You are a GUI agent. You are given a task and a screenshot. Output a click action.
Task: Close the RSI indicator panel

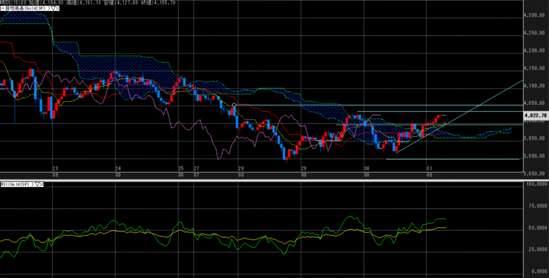click(x=41, y=184)
